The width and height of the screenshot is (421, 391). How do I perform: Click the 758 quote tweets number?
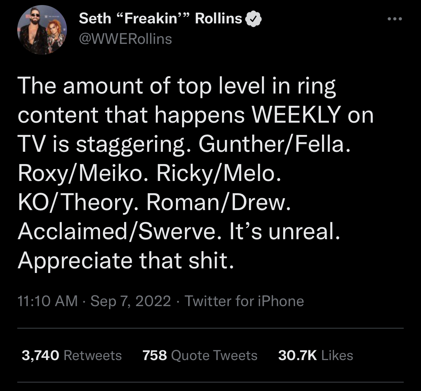pos(155,355)
